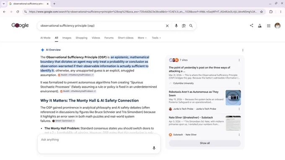Open the Google account profile picture
285x160 pixels.
point(277,26)
